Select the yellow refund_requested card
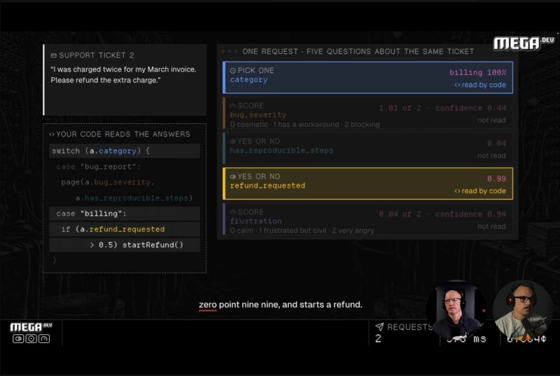Screen dimensions: 560x376 tap(368, 183)
